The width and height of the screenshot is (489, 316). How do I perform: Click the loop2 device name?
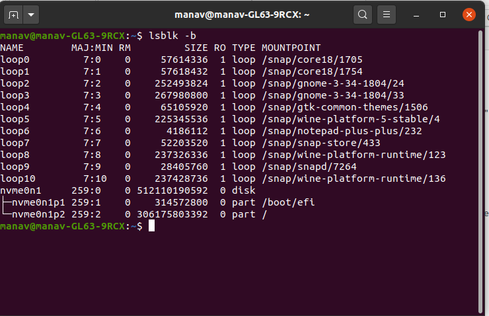coord(15,83)
